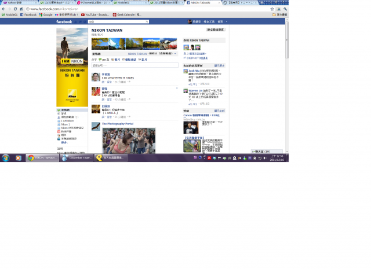Open the Google bookmark
The height and width of the screenshot is (269, 371).
46,14
